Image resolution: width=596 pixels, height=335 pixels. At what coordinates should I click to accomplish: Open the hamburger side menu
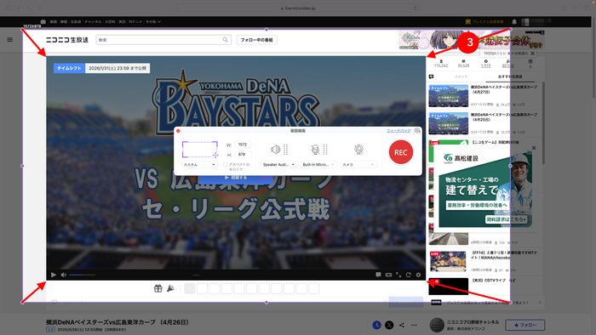tap(10, 39)
